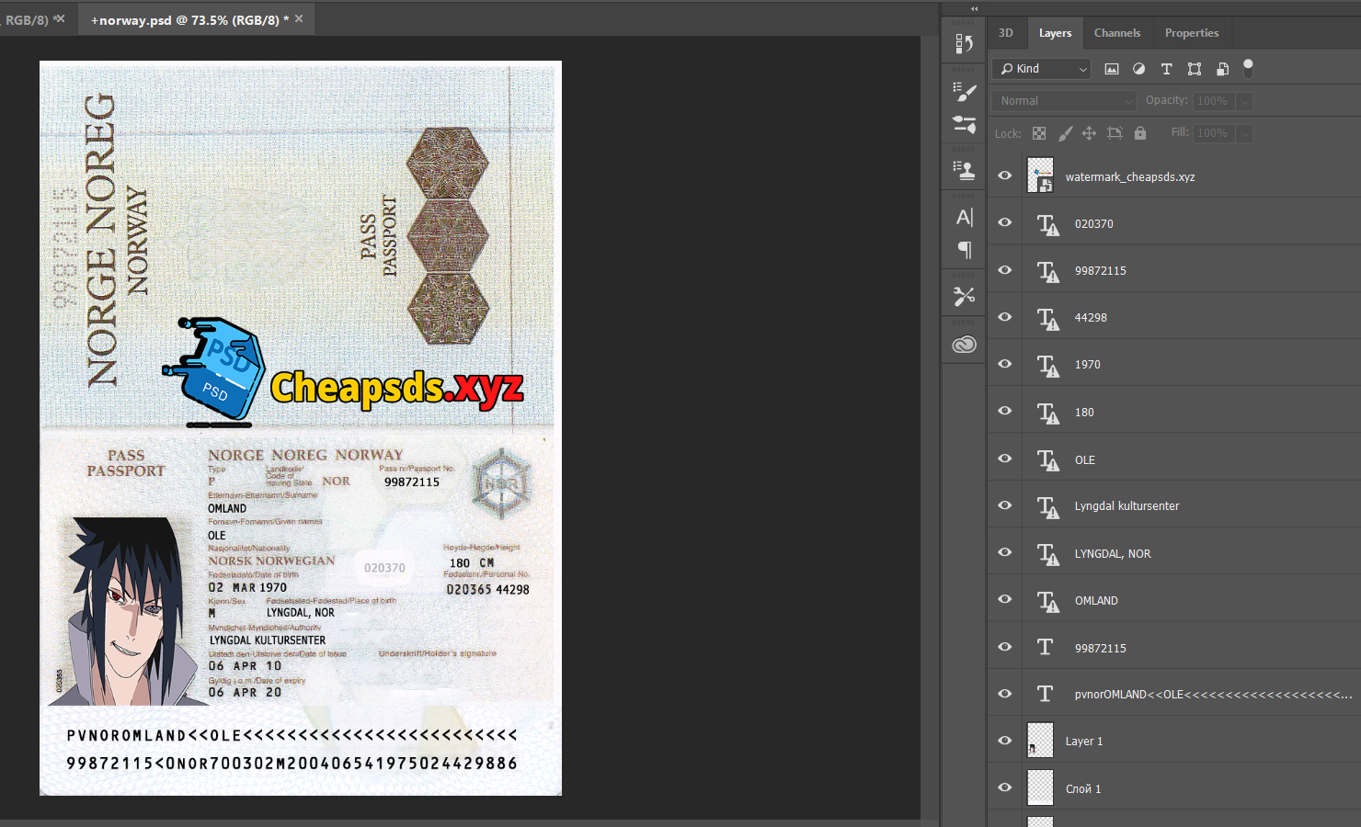
Task: Open the Paragraph panel icon
Action: coord(964,250)
